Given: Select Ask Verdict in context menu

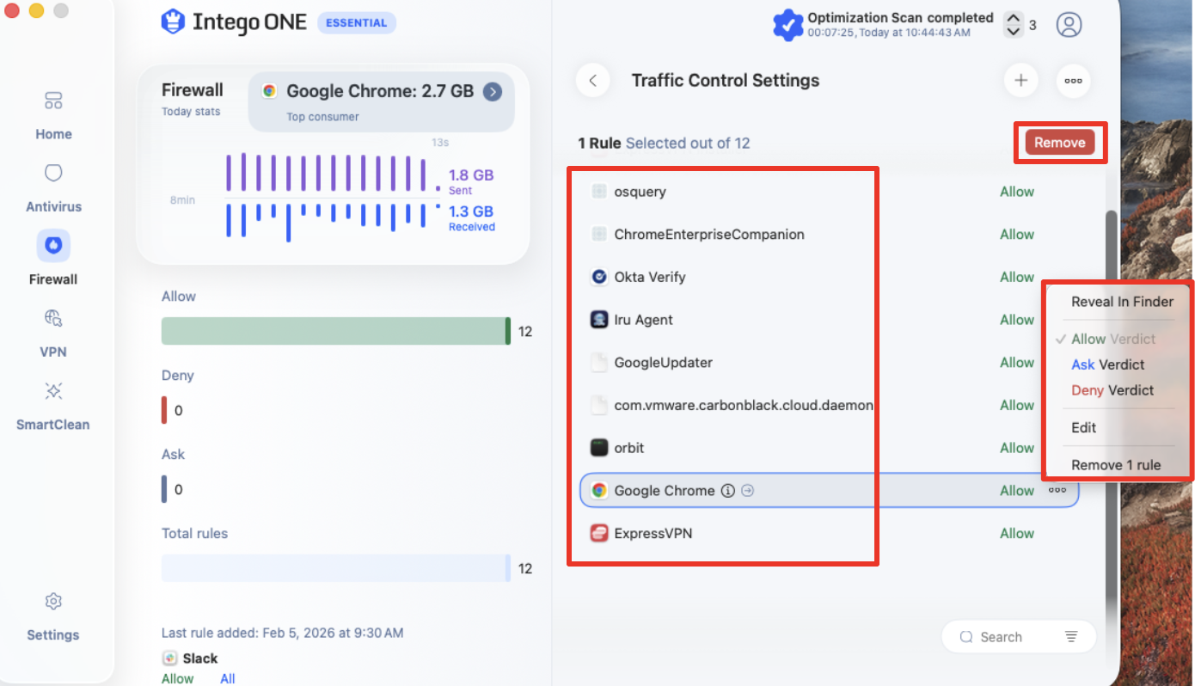Looking at the screenshot, I should pos(1108,364).
